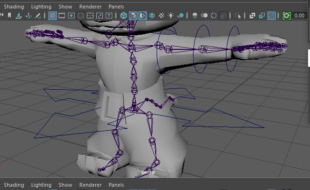Viewport: 310px width, 190px height.
Task: Toggle the Safe Title display
Action: [x=109, y=16]
